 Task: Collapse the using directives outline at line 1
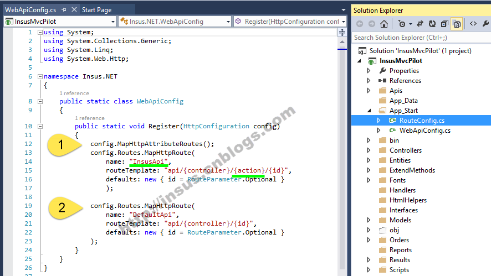[x=40, y=32]
